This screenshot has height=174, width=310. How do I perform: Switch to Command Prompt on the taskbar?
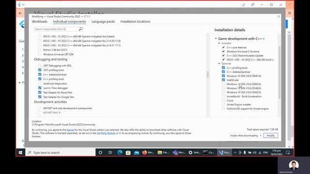click(x=209, y=153)
